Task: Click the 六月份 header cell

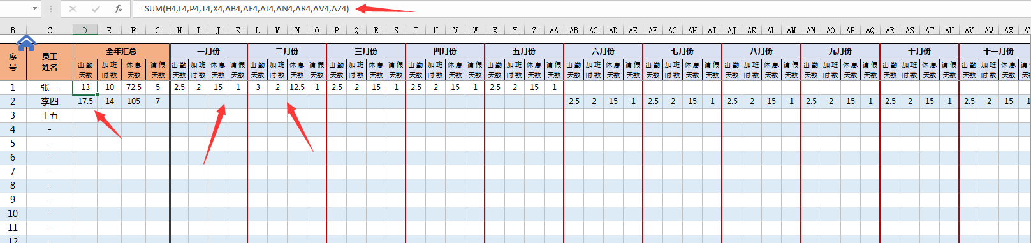Action: pos(603,51)
